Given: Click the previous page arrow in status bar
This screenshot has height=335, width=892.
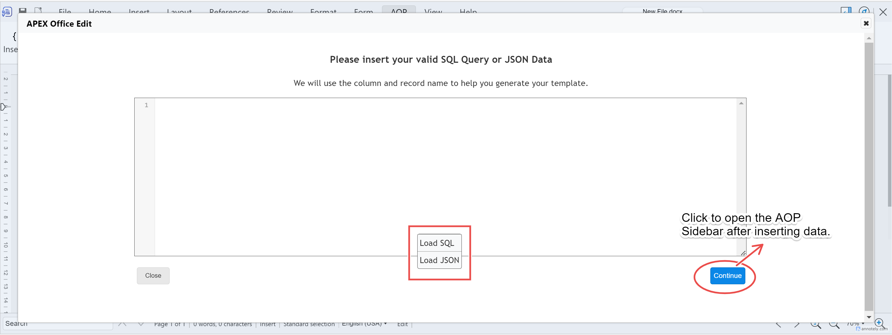Looking at the screenshot, I should click(778, 325).
